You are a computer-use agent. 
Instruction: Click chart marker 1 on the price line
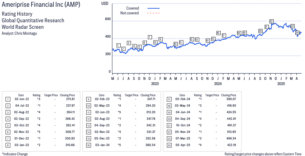click(118, 45)
